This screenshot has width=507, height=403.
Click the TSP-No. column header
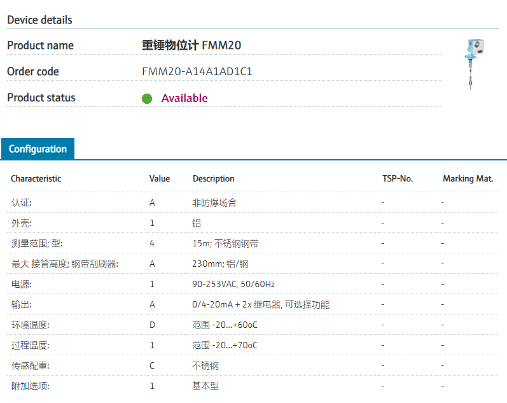coord(398,179)
